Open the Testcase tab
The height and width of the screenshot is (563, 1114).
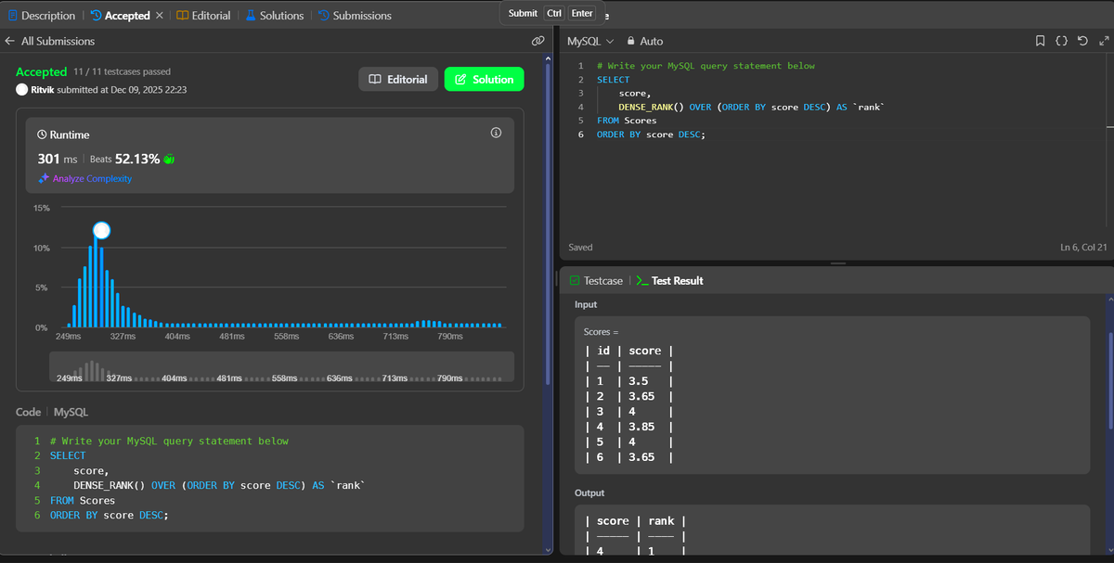pyautogui.click(x=596, y=281)
